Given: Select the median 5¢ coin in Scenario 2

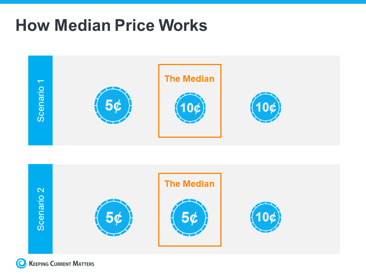Looking at the screenshot, I should [189, 218].
